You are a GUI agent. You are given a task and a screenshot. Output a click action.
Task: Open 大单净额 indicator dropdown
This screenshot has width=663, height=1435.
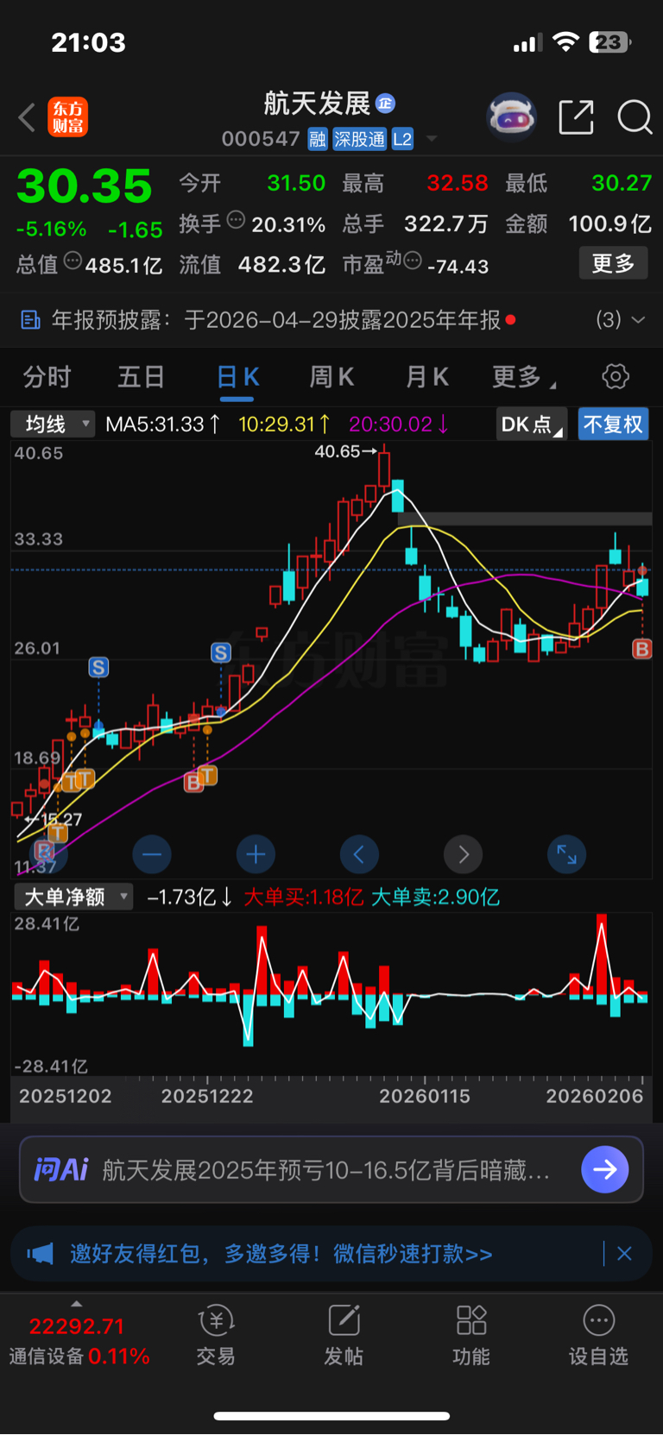click(73, 897)
